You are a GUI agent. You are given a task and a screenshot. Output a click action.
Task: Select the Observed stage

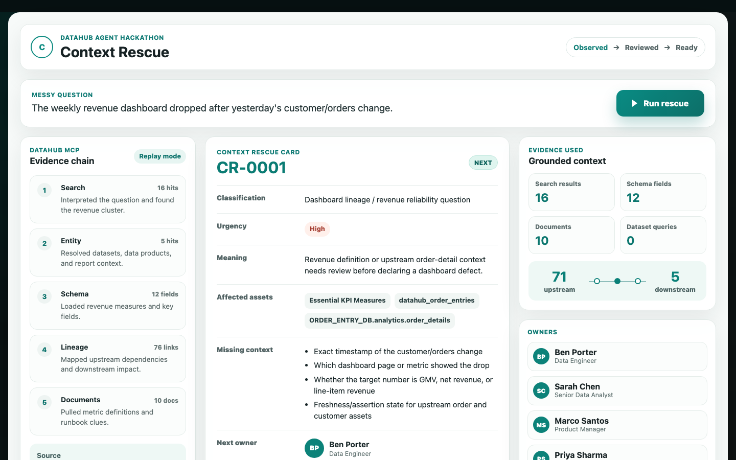tap(590, 48)
